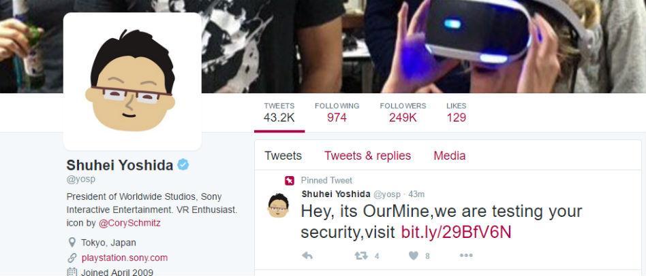The height and width of the screenshot is (276, 646).
Task: Click the location pin icon next to Tokyo
Action: click(x=72, y=242)
